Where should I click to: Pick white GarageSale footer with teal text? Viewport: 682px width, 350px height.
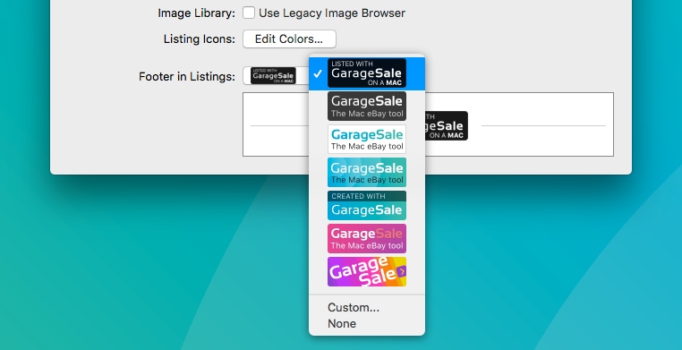(x=367, y=139)
